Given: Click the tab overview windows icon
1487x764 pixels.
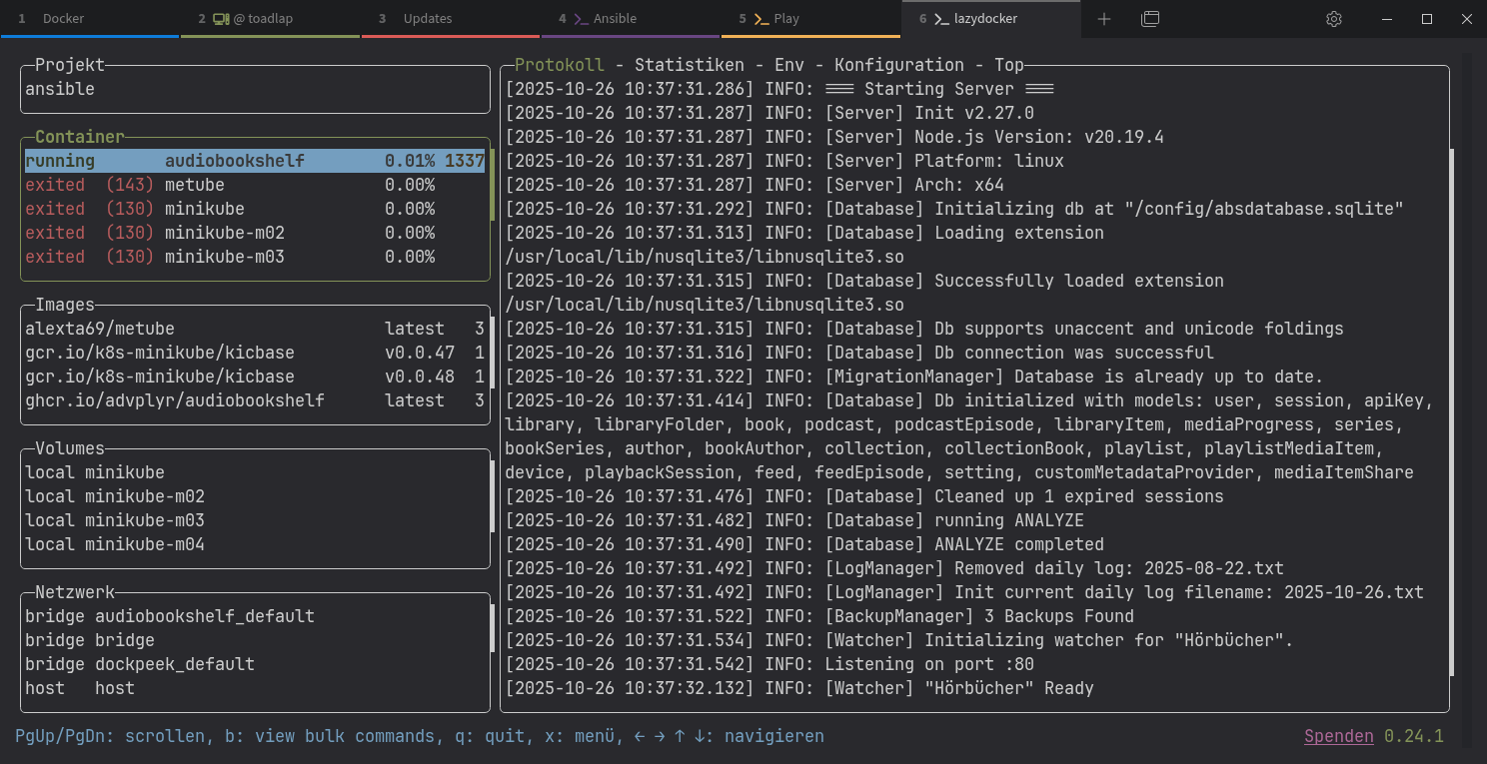Looking at the screenshot, I should point(1150,19).
